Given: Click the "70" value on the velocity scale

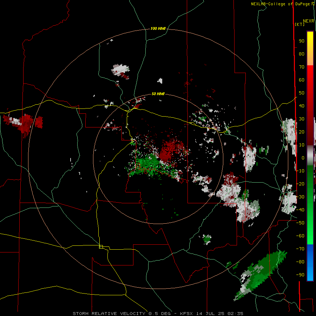Looking at the screenshot, I should (x=302, y=67).
